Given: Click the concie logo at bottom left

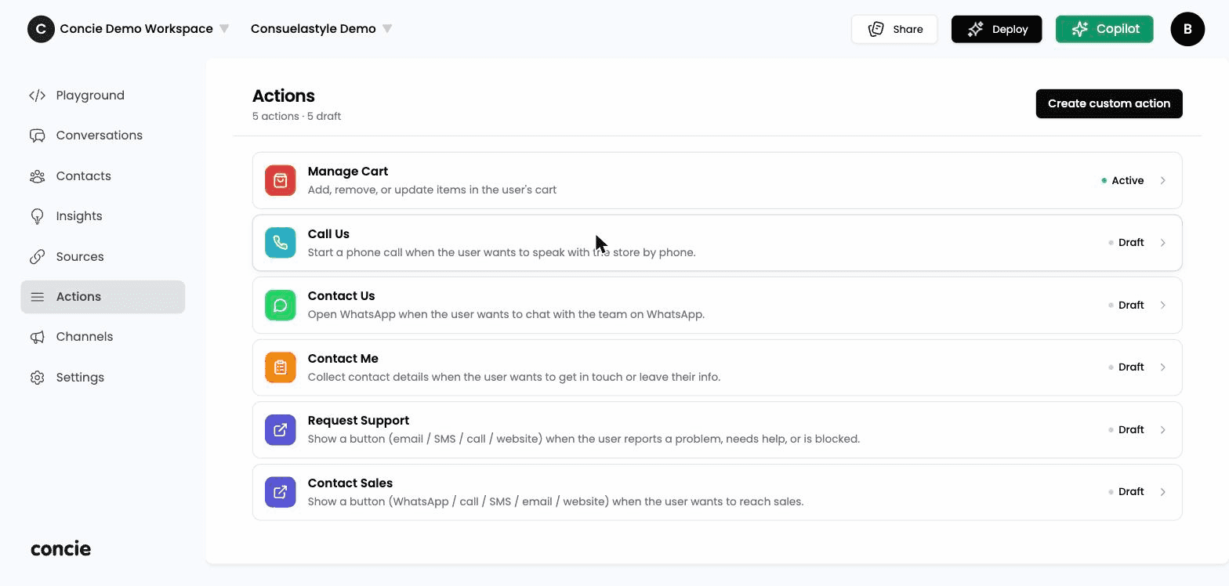Looking at the screenshot, I should pyautogui.click(x=61, y=548).
